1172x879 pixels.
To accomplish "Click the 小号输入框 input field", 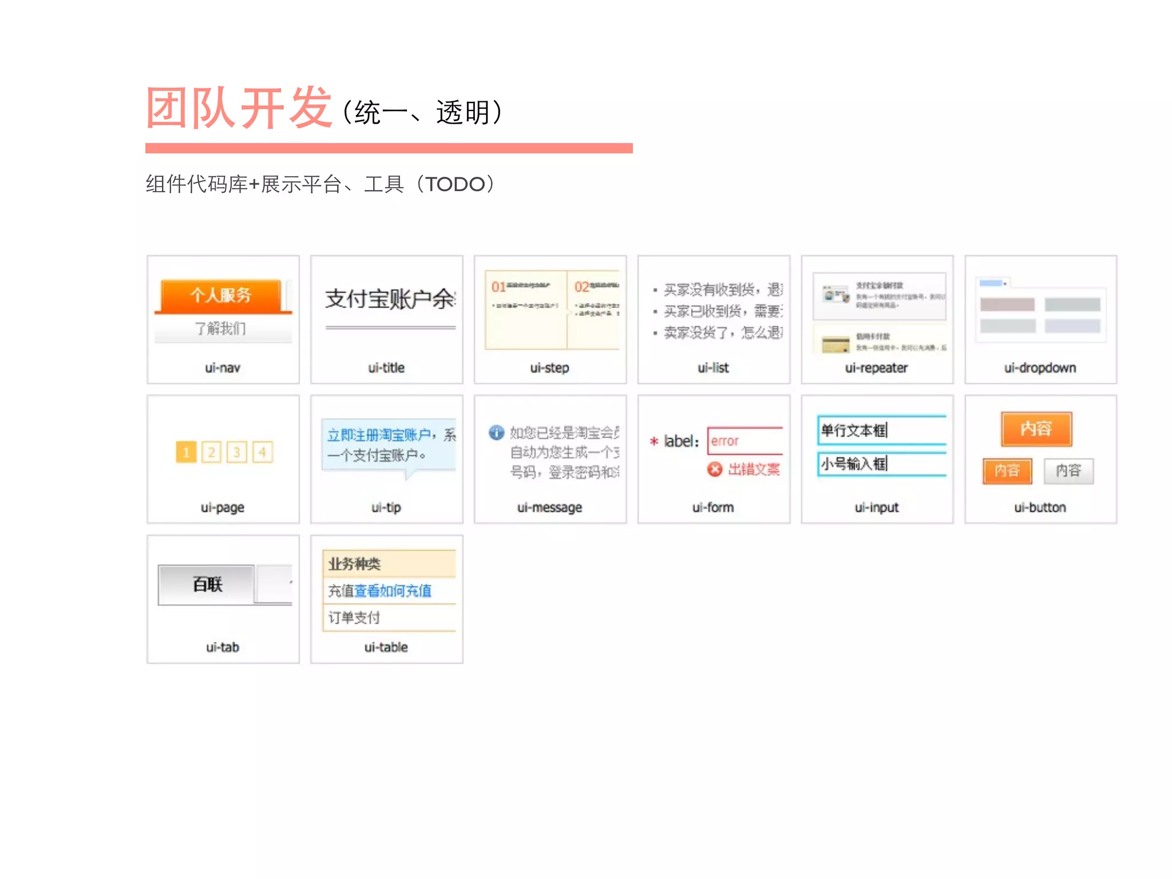I will point(882,464).
